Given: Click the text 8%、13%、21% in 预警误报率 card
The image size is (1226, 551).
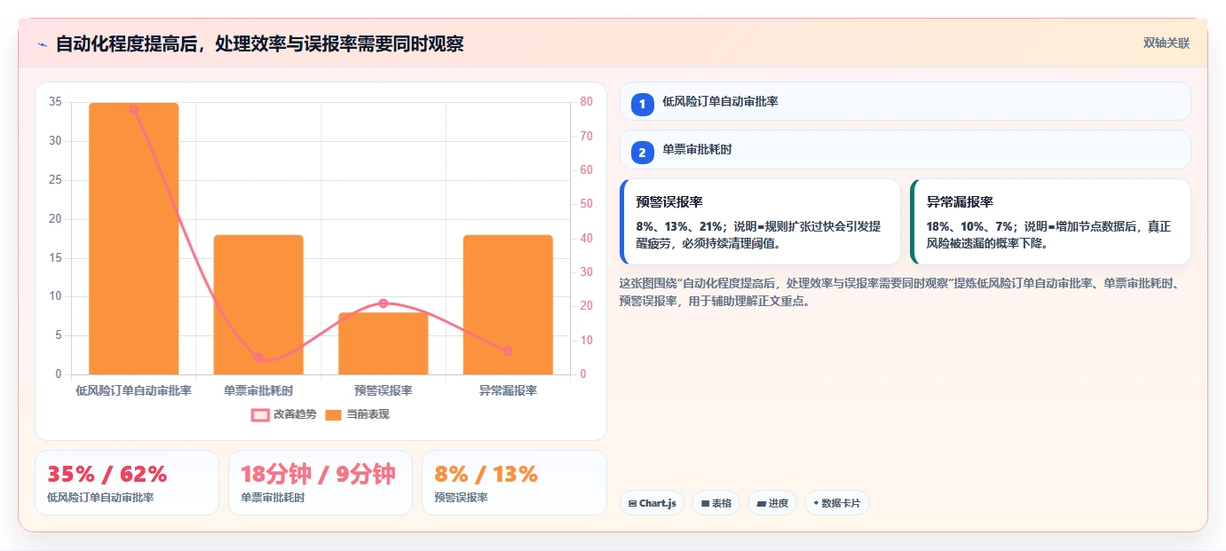Looking at the screenshot, I should (x=679, y=226).
